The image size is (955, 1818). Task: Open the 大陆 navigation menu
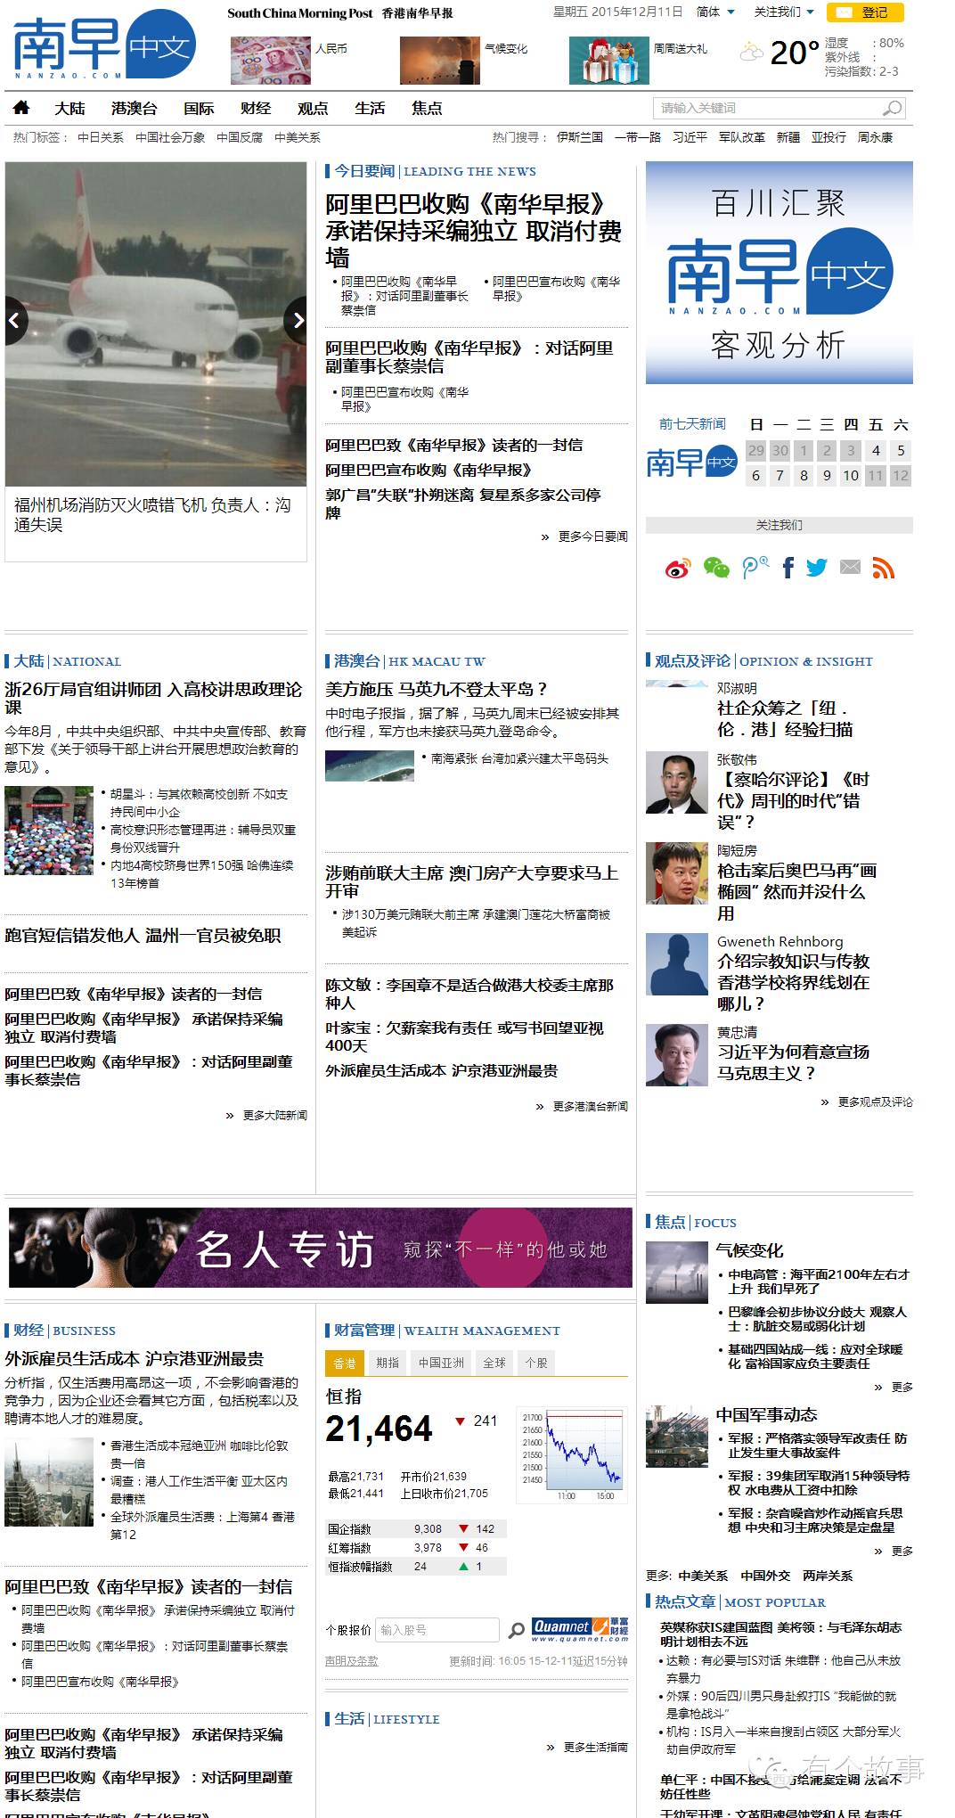pyautogui.click(x=69, y=108)
